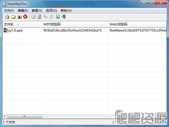Click the Properties toolbar icon
The width and height of the screenshot is (169, 127).
tap(52, 17)
